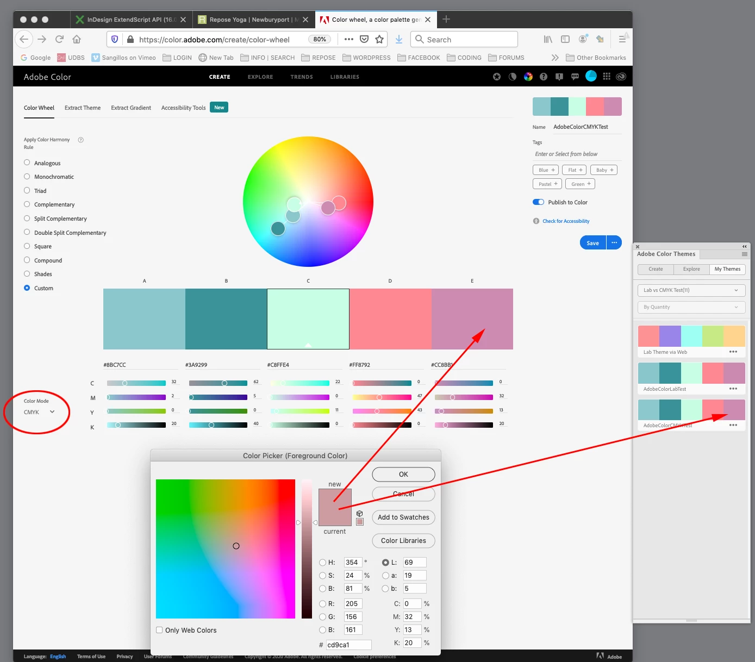Click the Cyan slider for swatch A
Image resolution: width=755 pixels, height=662 pixels.
[136, 383]
